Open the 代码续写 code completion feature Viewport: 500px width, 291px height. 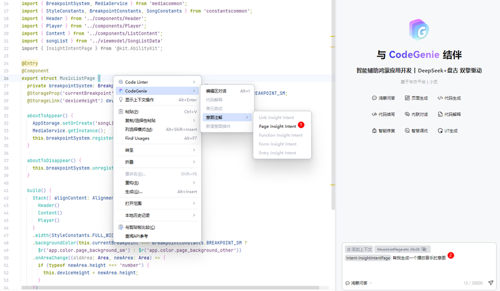(384, 115)
